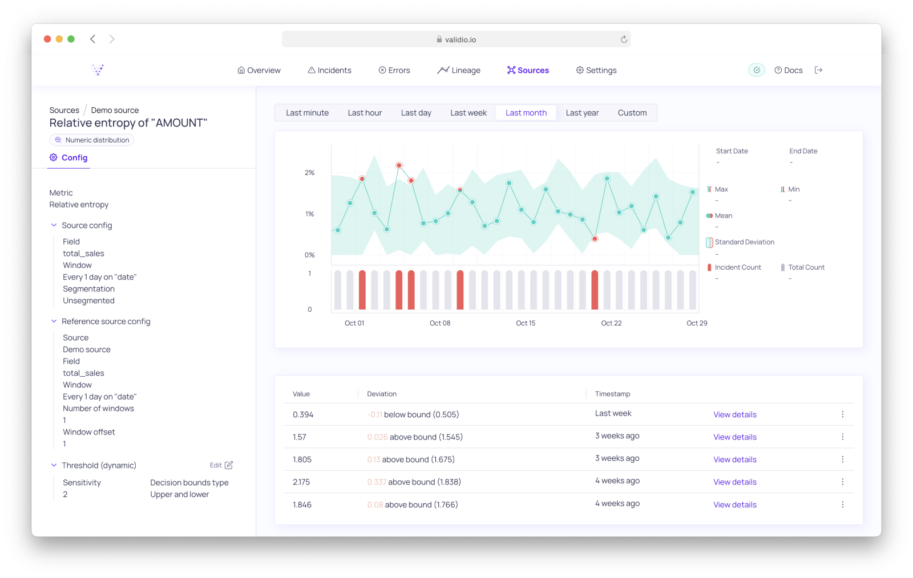Click the 'above bound (1.838)' deviation text
The height and width of the screenshot is (578, 913).
[x=425, y=482]
